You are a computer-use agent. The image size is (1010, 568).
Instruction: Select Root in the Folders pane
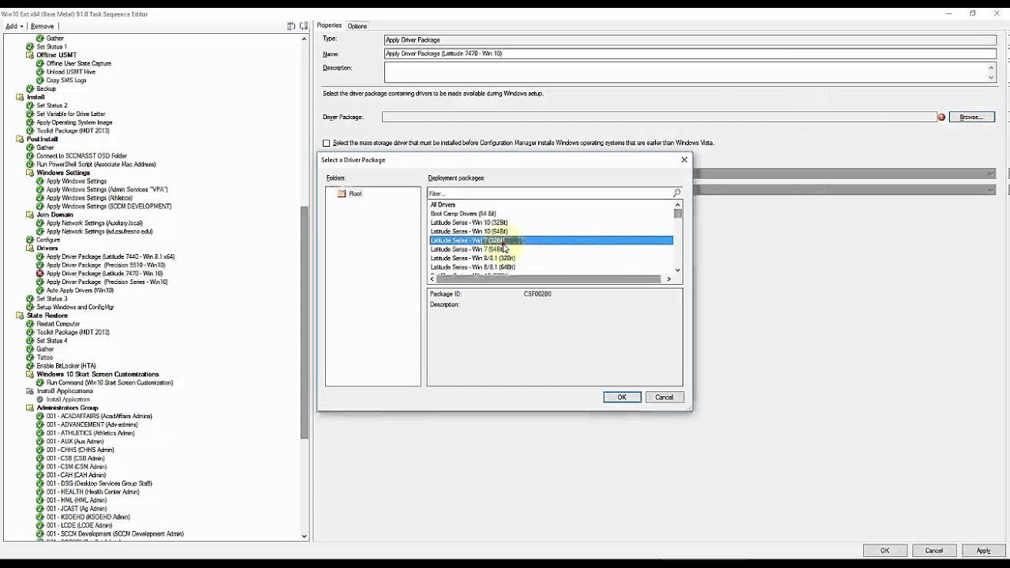coord(355,193)
